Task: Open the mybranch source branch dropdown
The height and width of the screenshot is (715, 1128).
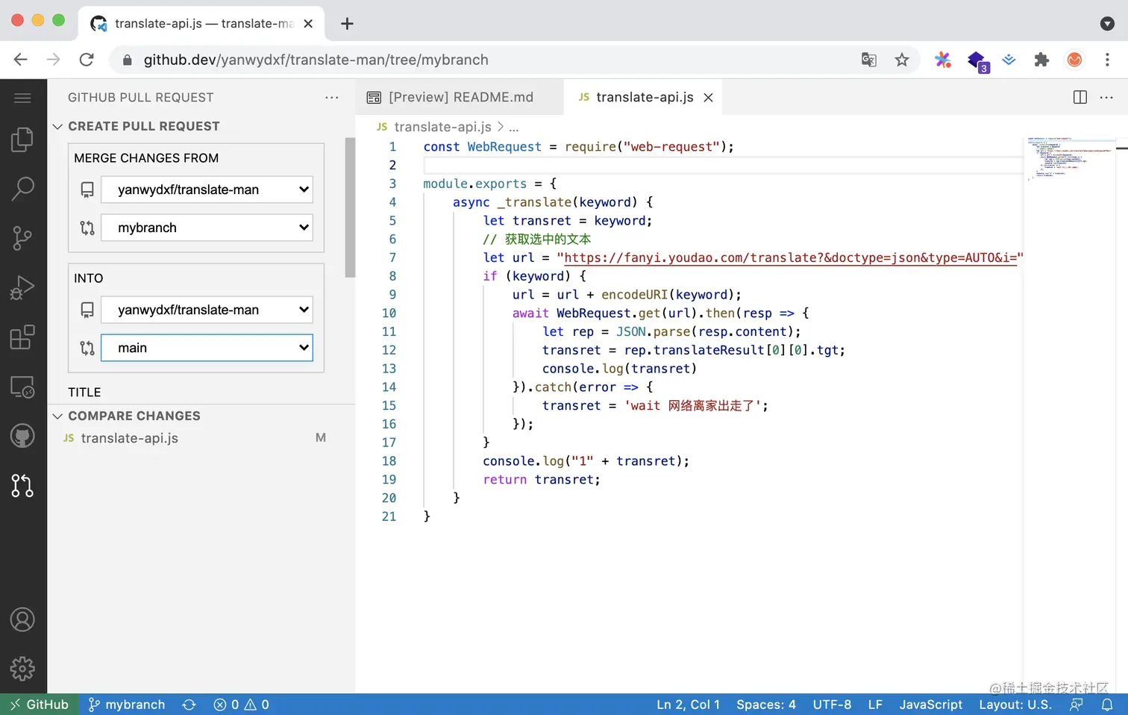Action: (x=207, y=228)
